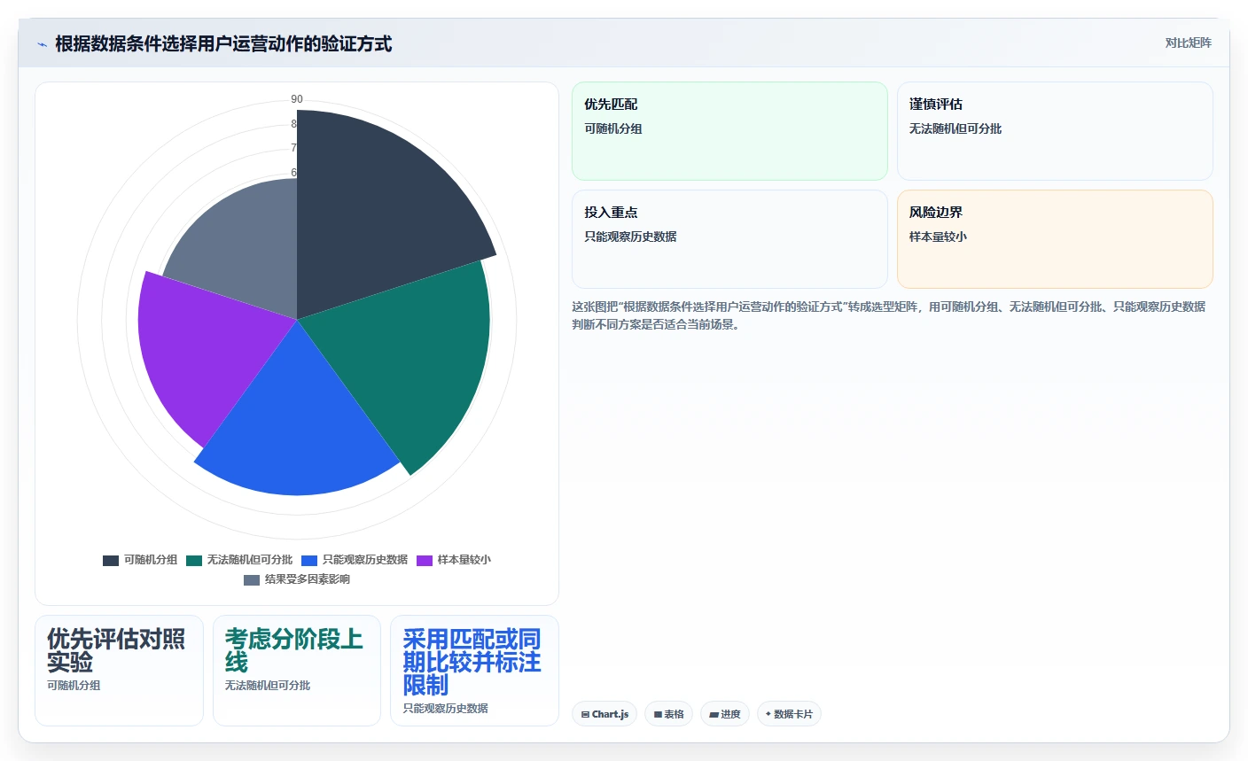Click the description paragraph starting 这张图把
1248x761 pixels.
889,315
